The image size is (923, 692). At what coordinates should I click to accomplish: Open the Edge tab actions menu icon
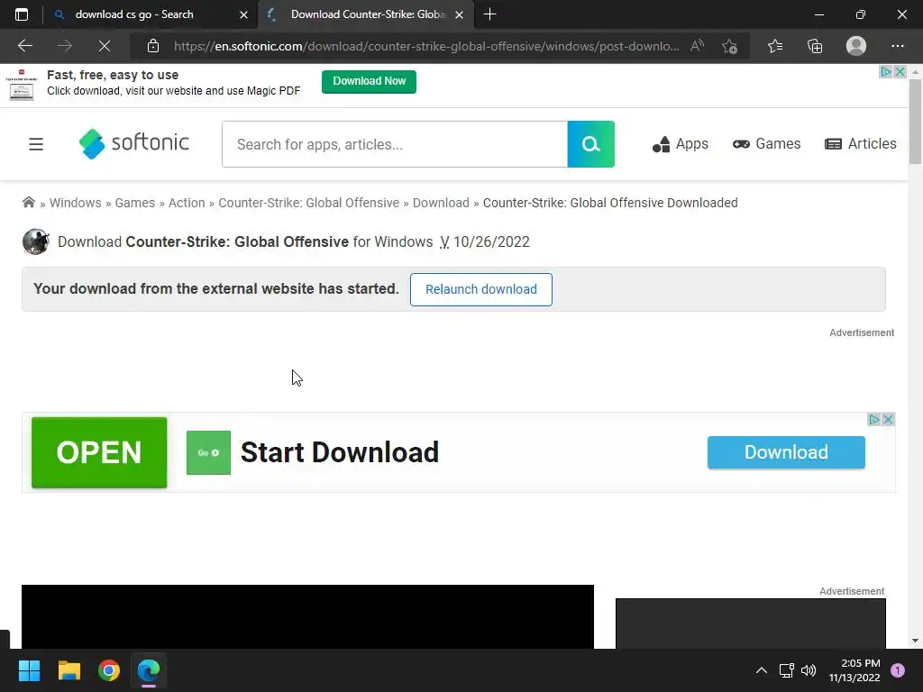pyautogui.click(x=22, y=14)
